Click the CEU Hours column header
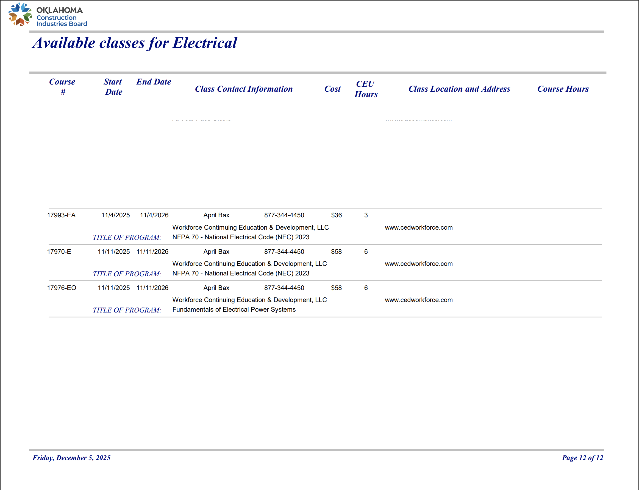The width and height of the screenshot is (639, 490). click(366, 89)
